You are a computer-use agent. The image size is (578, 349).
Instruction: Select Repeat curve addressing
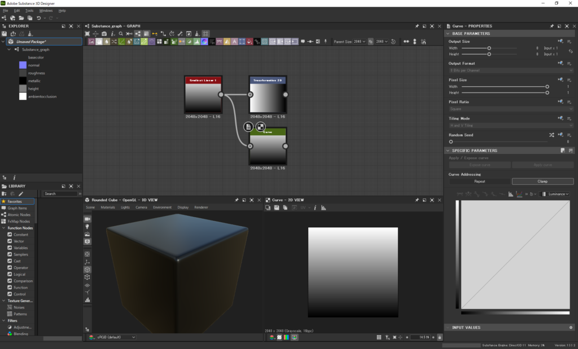[480, 181]
